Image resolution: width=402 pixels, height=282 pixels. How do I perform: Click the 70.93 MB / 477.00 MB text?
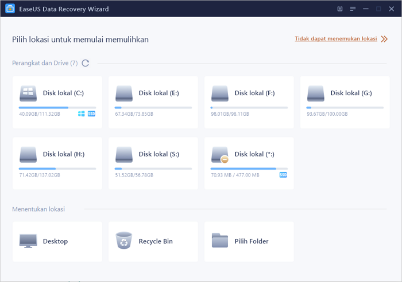tap(235, 175)
